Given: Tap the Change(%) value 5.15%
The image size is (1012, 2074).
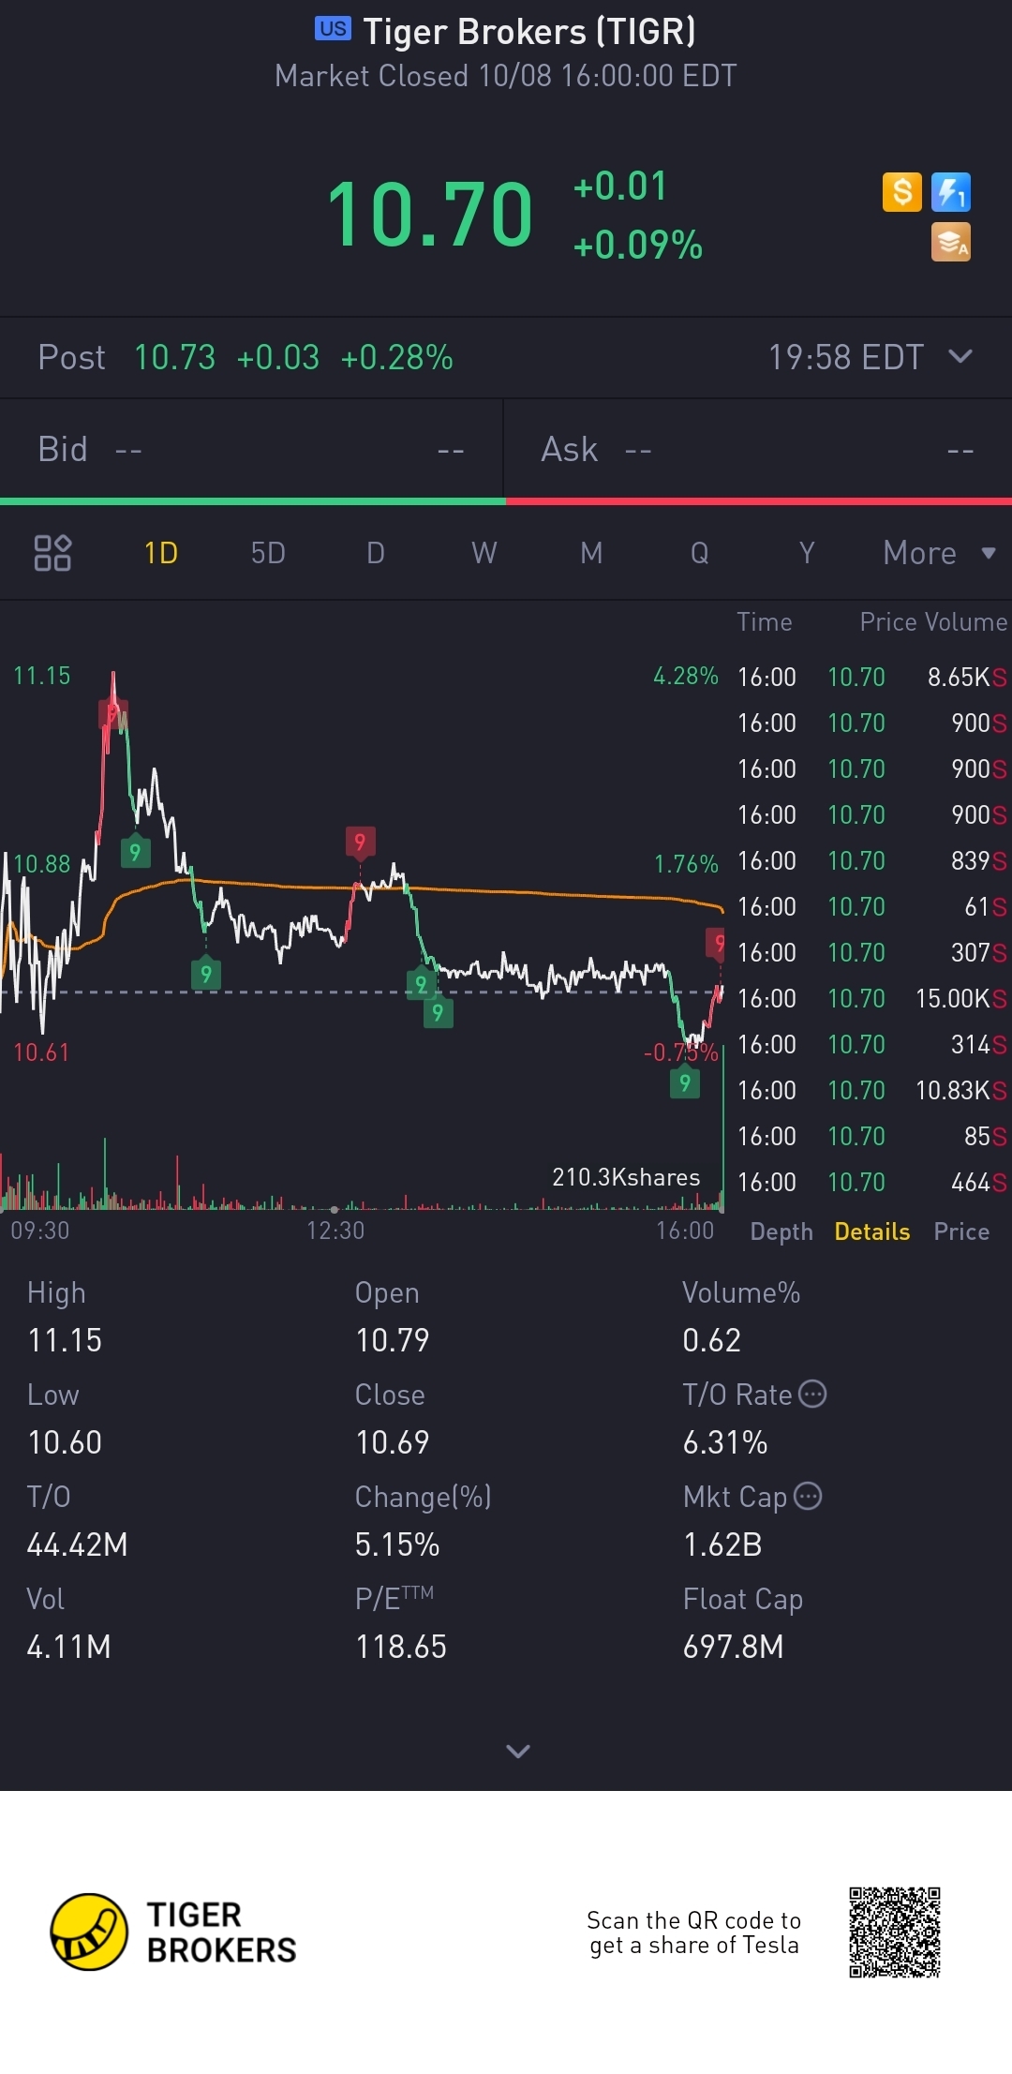Looking at the screenshot, I should pos(396,1544).
